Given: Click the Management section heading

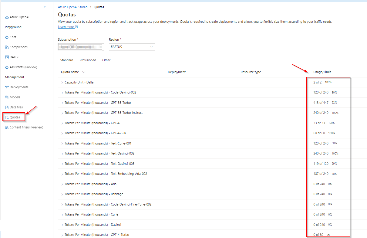Looking at the screenshot, I should tap(15, 77).
